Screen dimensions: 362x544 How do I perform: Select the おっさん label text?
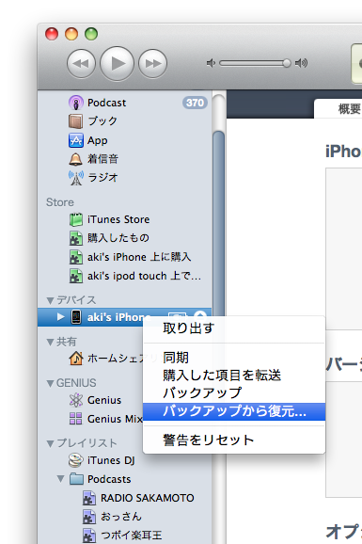(121, 517)
